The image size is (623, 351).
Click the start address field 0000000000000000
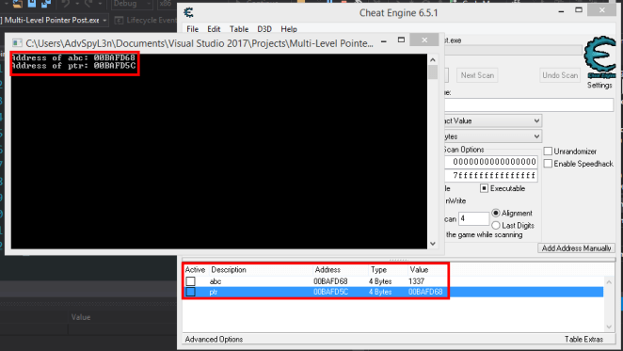point(490,162)
